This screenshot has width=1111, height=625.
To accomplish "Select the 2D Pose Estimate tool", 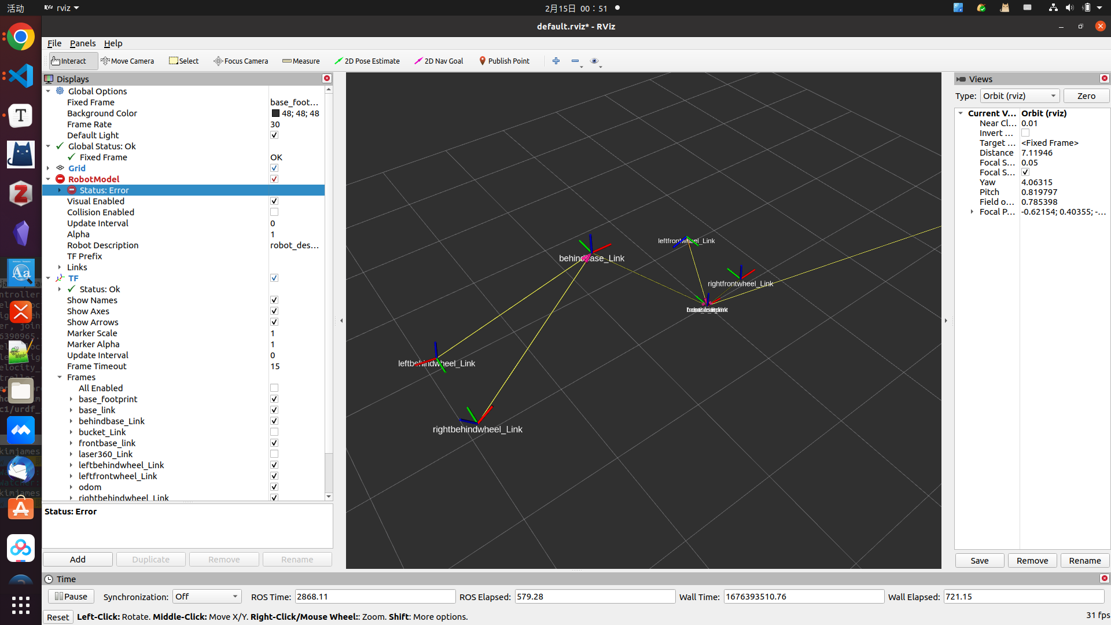I will (x=367, y=61).
